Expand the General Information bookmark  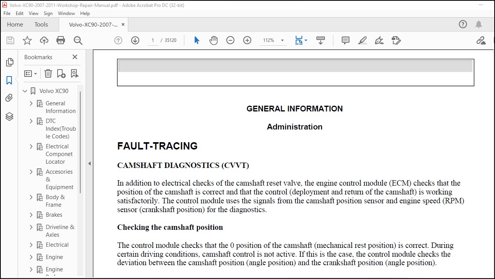click(31, 103)
